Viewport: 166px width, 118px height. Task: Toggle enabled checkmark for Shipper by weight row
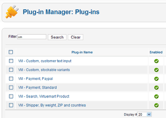[156, 105]
